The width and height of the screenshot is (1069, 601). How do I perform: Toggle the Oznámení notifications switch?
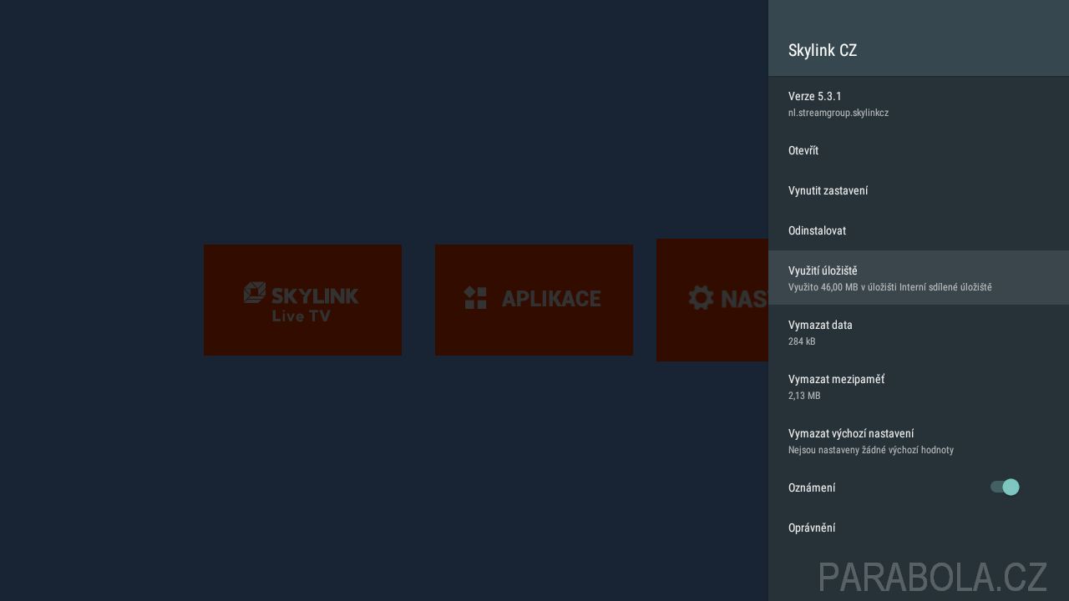(x=1005, y=487)
